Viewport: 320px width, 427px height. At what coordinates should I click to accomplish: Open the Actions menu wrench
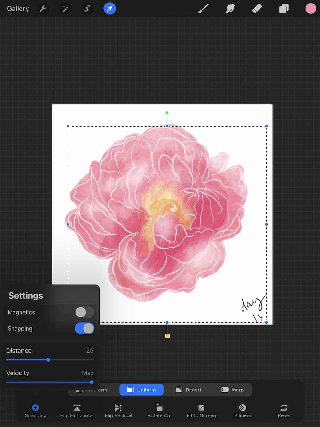(x=43, y=9)
